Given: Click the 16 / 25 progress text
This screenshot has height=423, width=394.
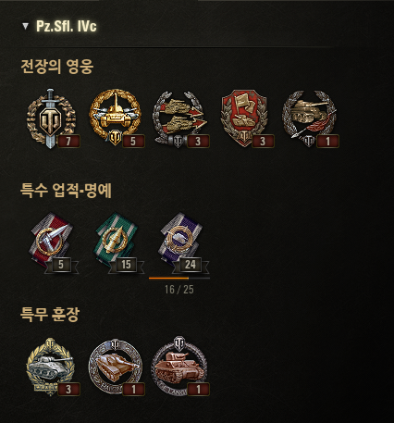Looking at the screenshot, I should coord(179,290).
